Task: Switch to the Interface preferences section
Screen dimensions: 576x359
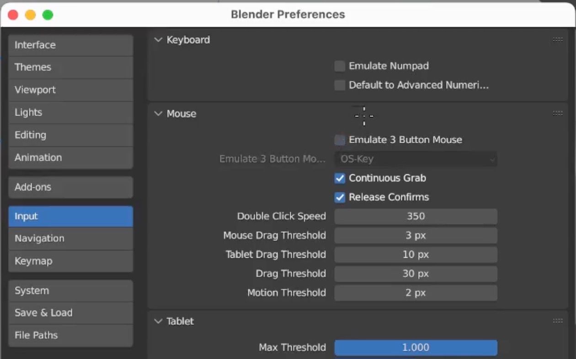Action: [x=70, y=45]
